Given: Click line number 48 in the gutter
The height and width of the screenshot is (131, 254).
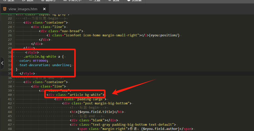Looking at the screenshot, I should 10,129.
